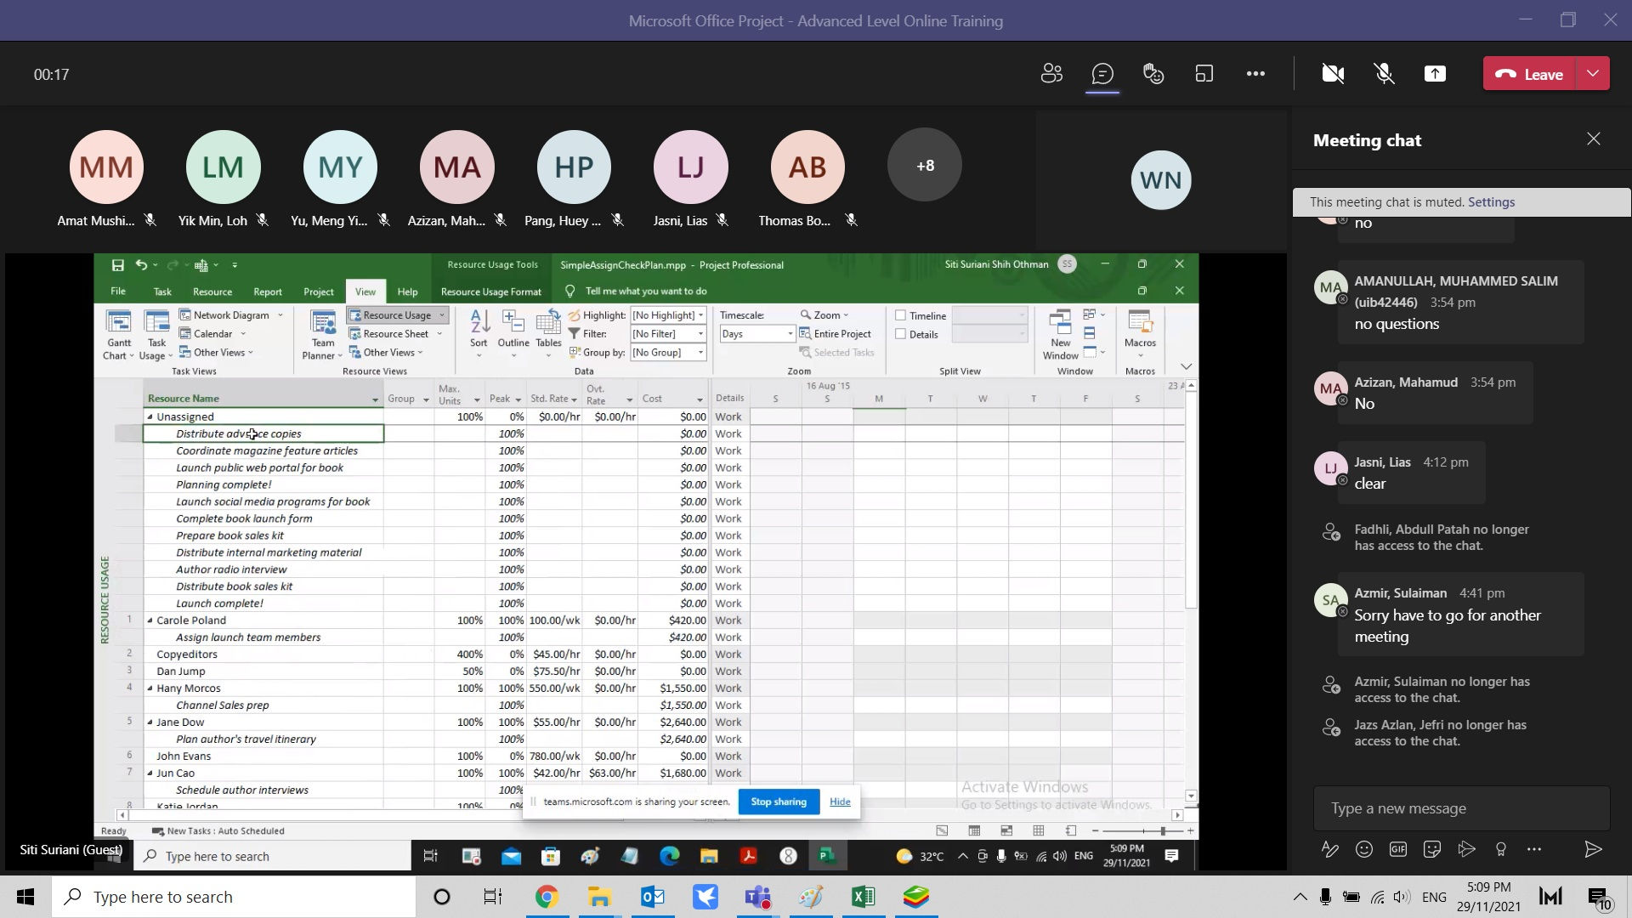Switch to the Task ribbon tab
Screen dimensions: 1632x918
pos(162,292)
